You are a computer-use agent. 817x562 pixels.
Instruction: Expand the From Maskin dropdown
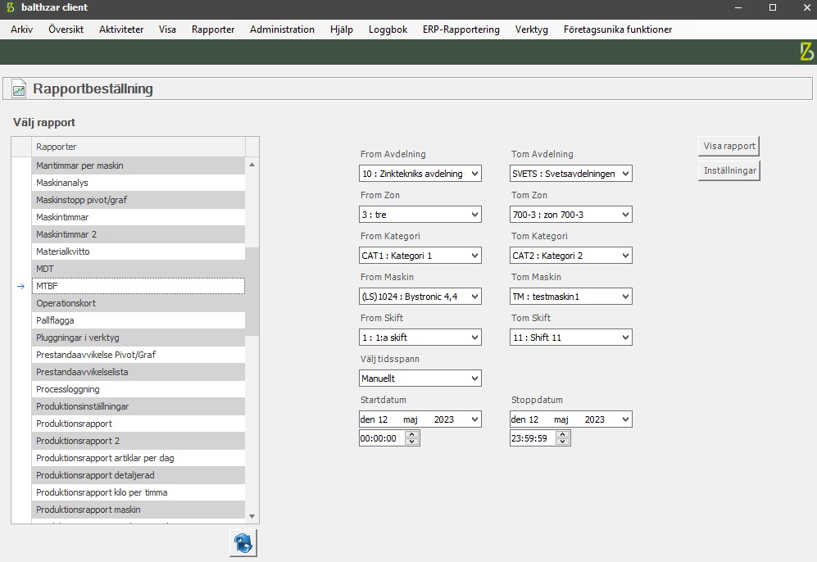[474, 297]
